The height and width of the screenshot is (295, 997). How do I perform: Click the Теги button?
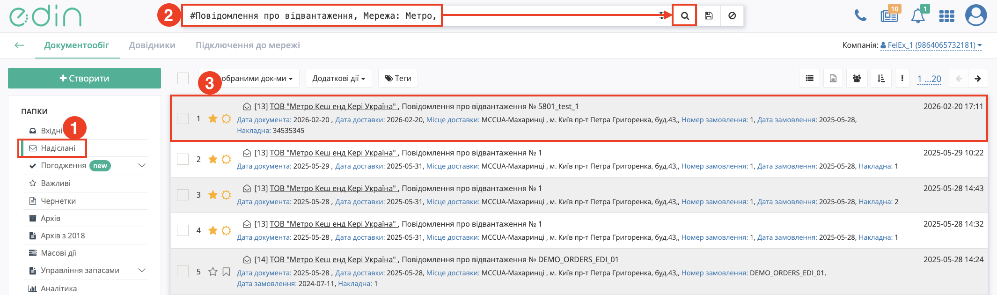[x=398, y=78]
